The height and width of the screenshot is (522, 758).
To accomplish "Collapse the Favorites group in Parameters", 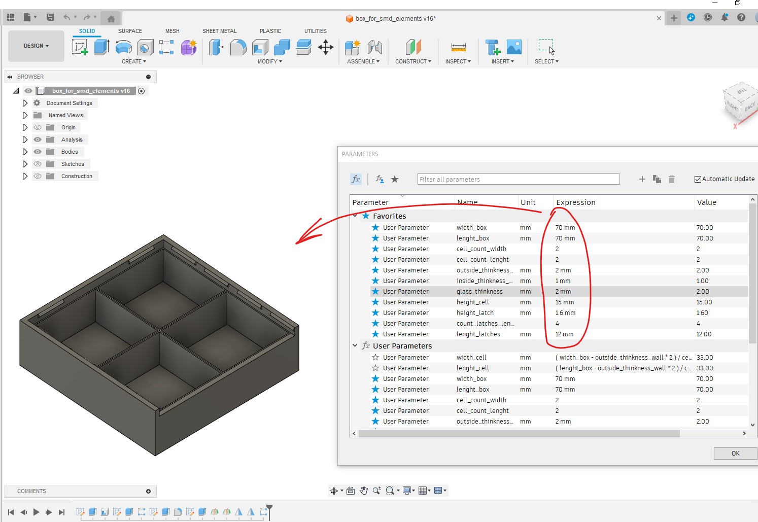I will (355, 216).
